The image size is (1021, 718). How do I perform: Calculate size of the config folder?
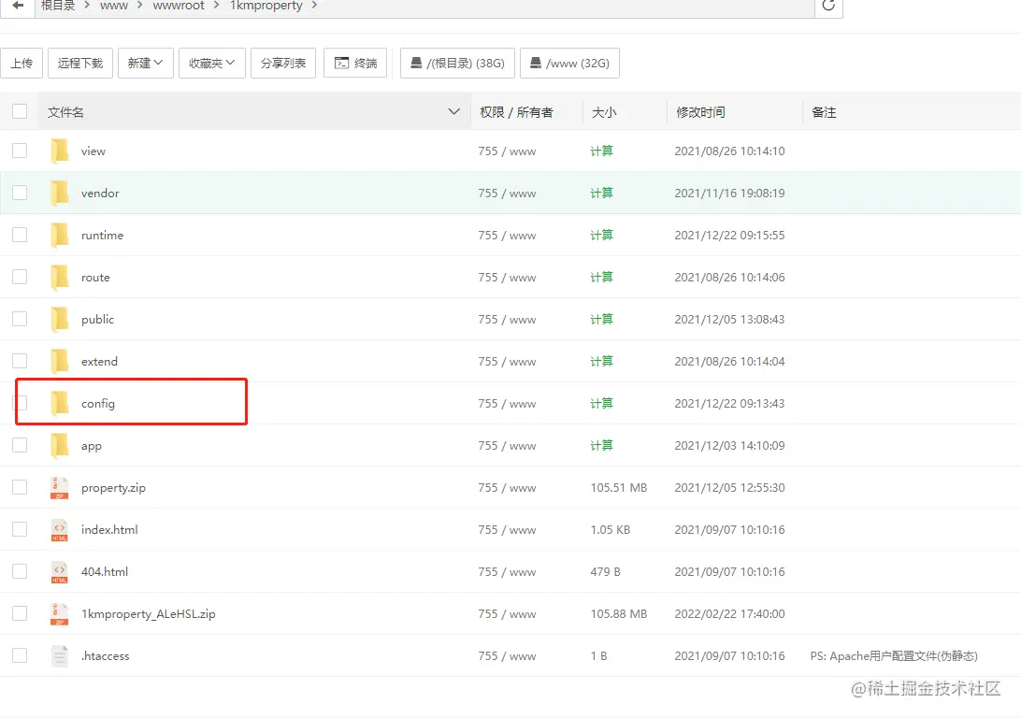[x=601, y=404]
